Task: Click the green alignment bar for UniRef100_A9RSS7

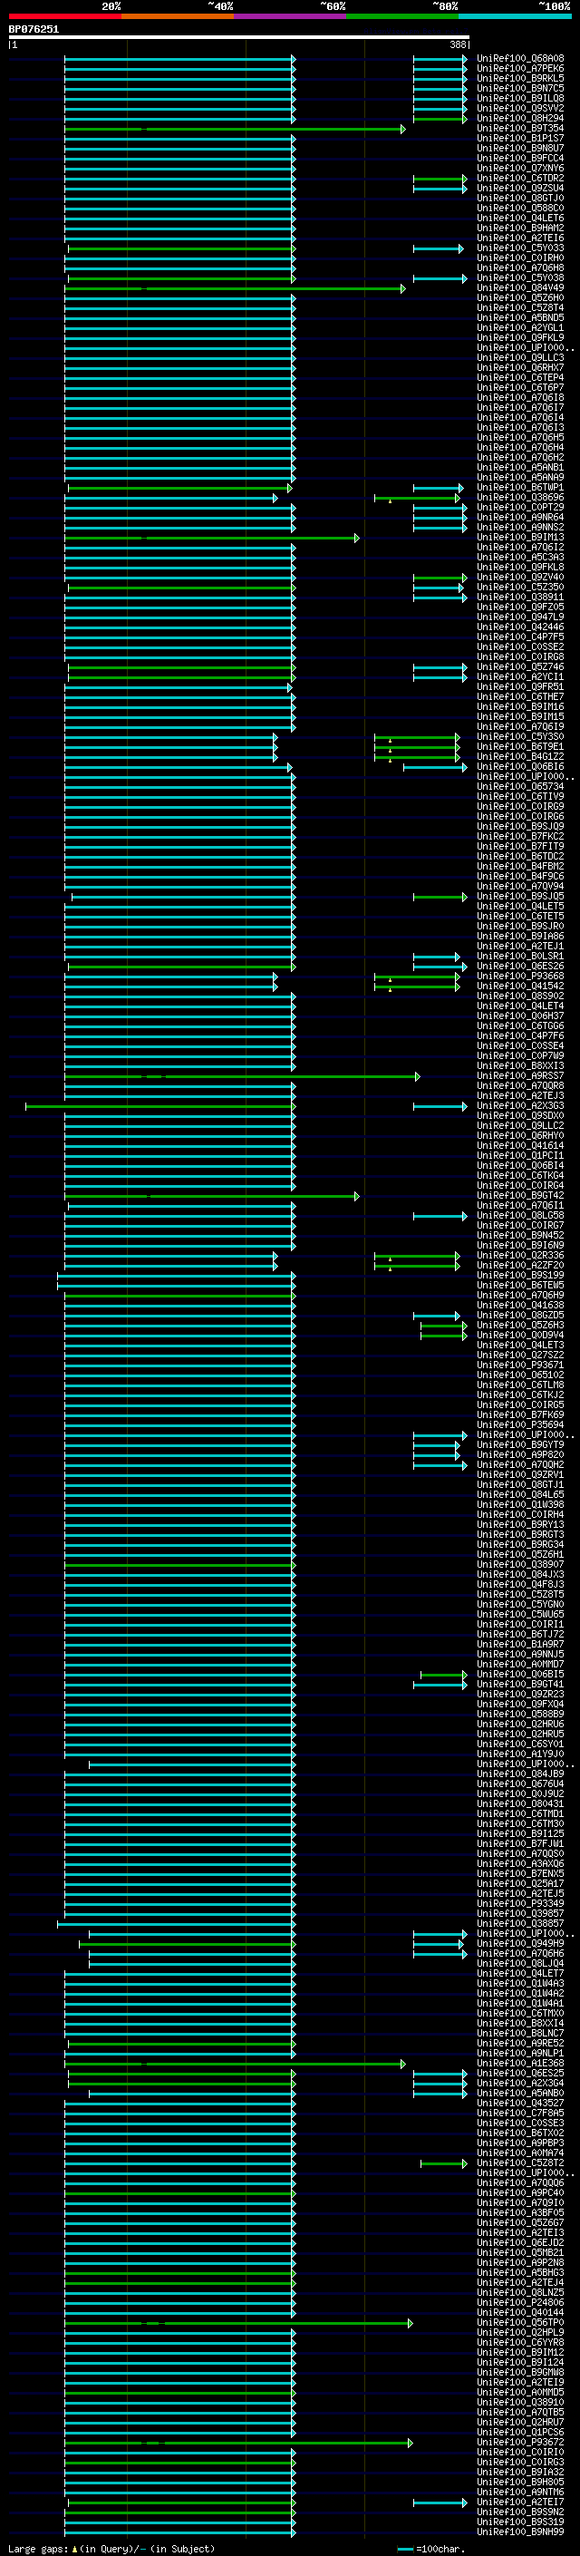Action: [242, 1076]
